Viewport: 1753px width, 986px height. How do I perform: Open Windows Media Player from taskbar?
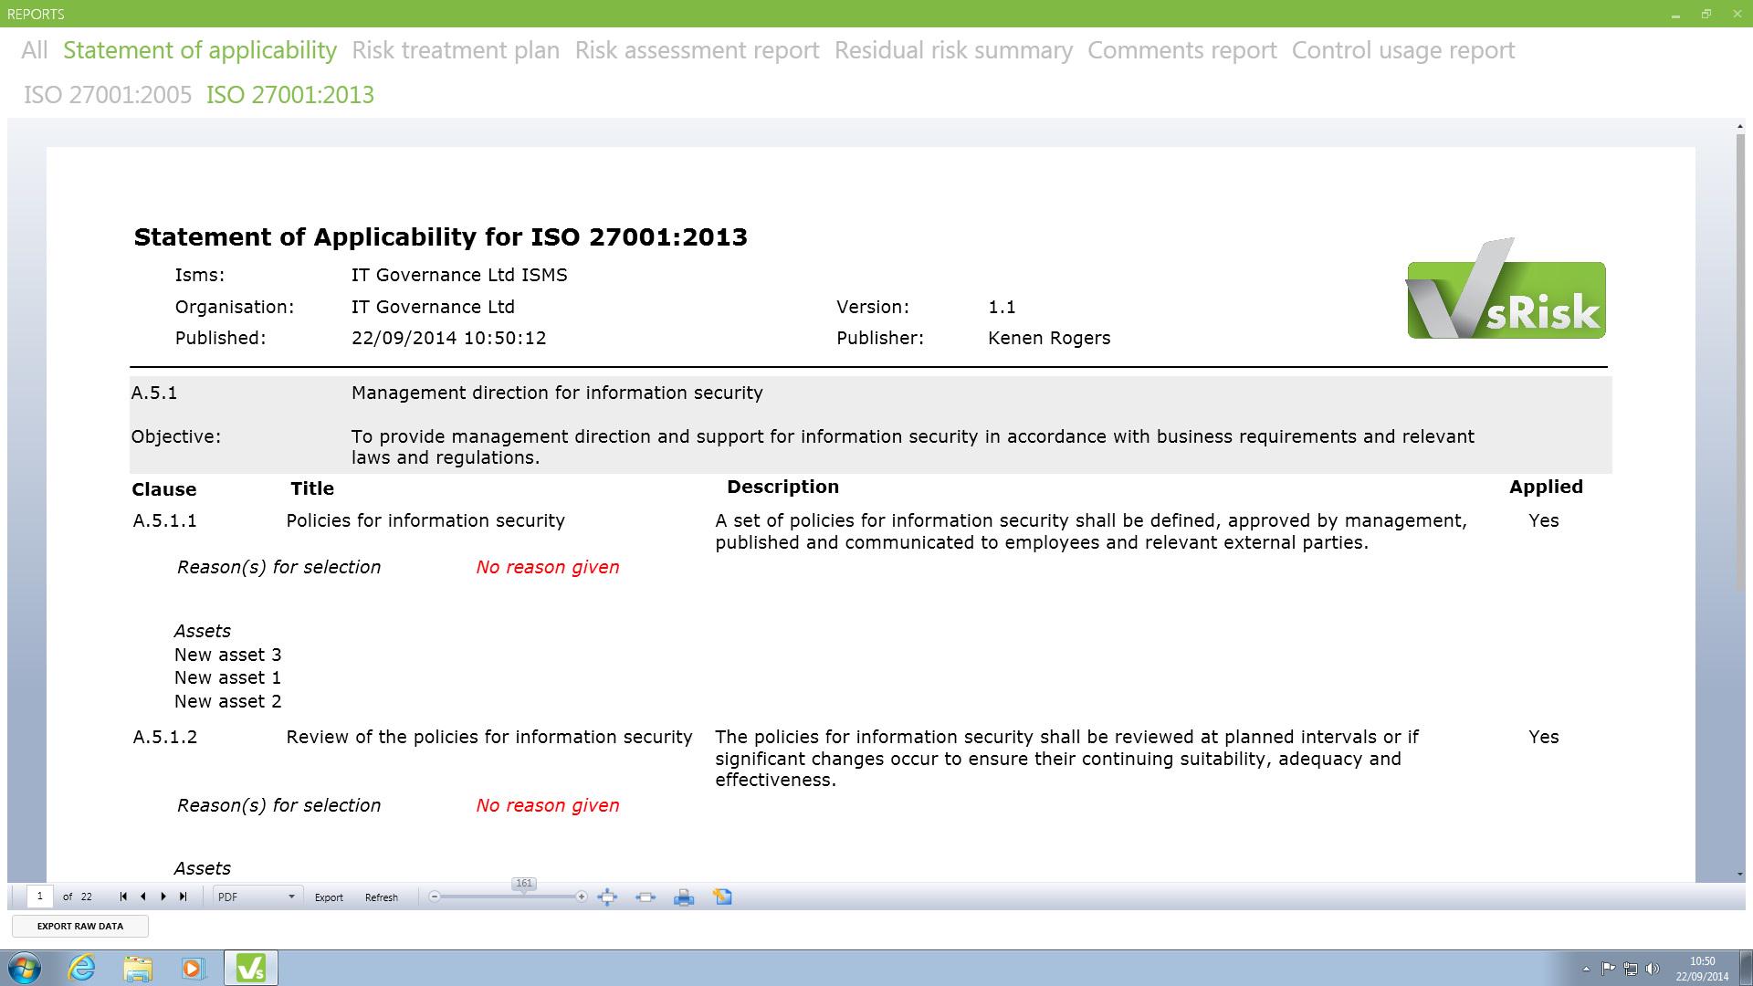coord(193,968)
